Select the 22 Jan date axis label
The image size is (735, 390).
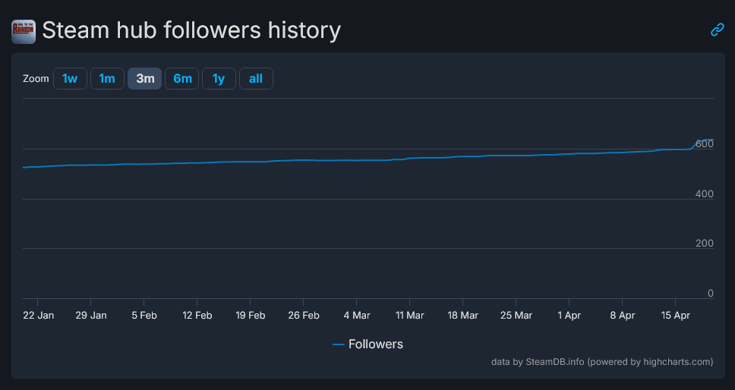click(38, 316)
